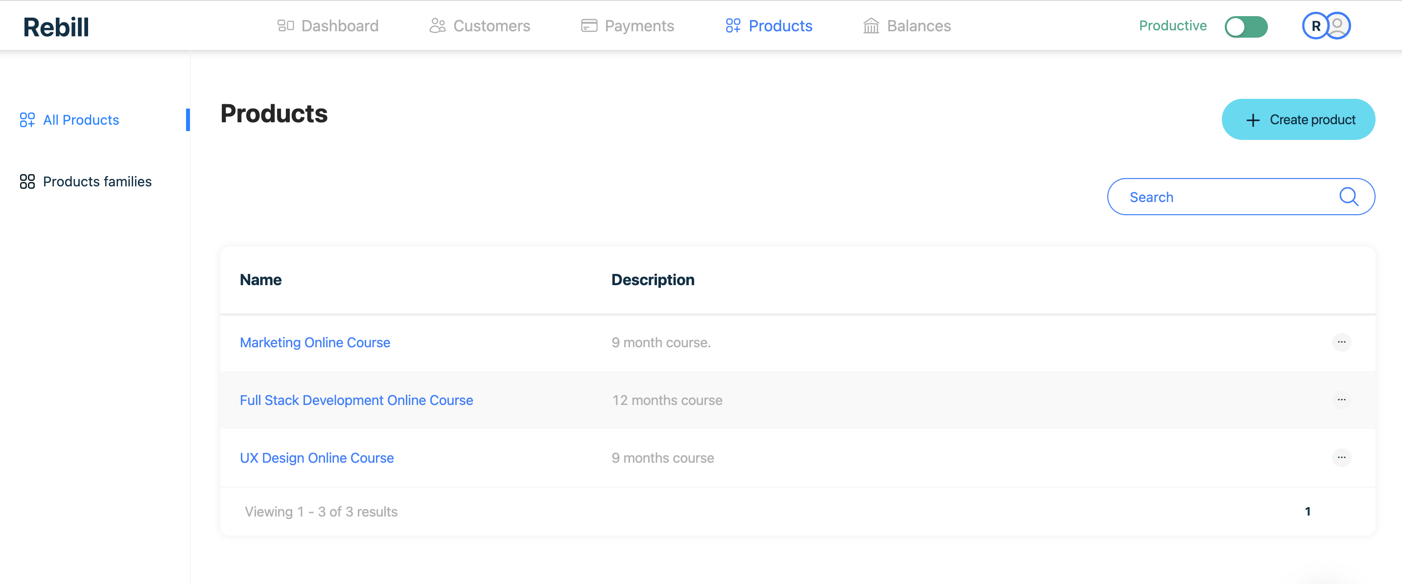Click the Customers people icon
The width and height of the screenshot is (1402, 584).
(437, 25)
